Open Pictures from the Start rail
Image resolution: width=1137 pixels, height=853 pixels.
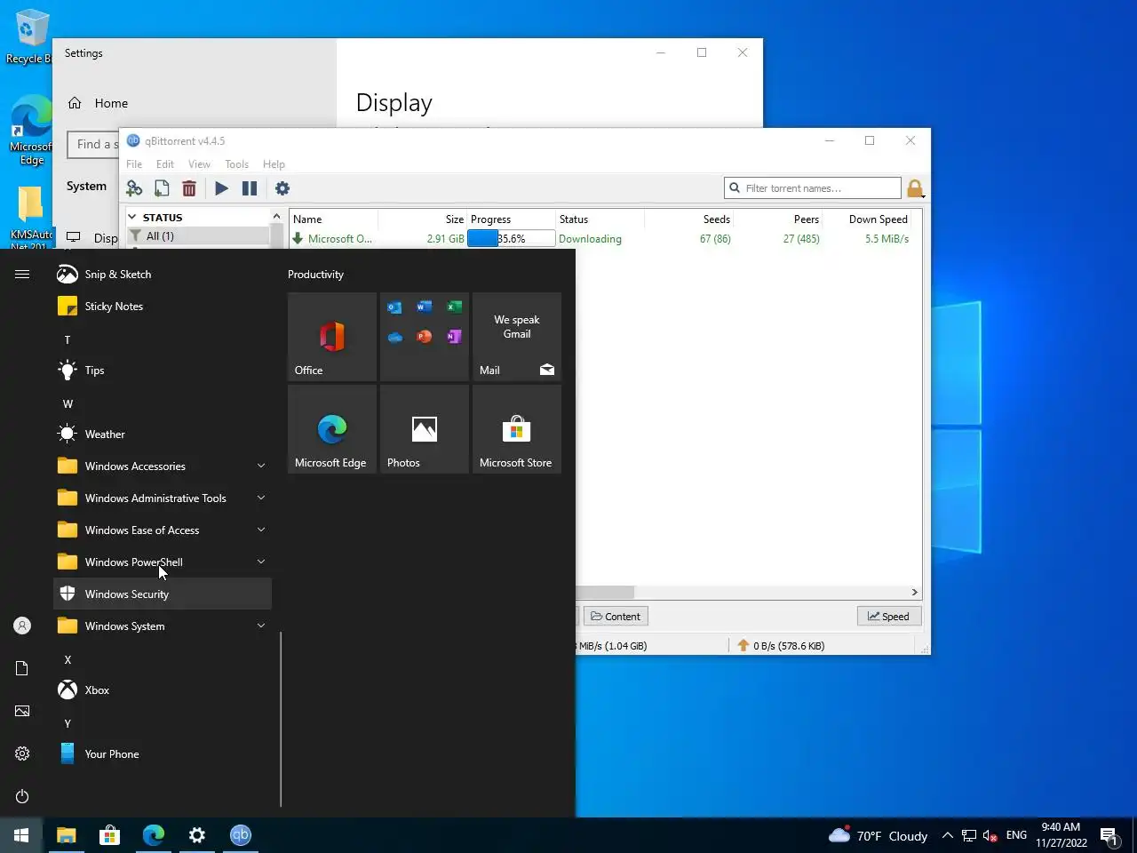click(22, 711)
